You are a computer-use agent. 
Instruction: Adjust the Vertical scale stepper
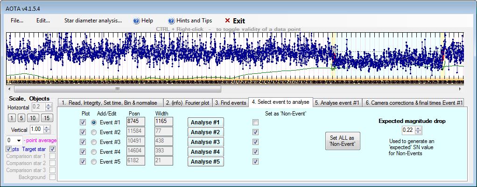tap(47, 129)
